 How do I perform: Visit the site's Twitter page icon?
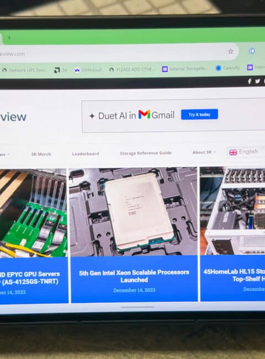coord(257,81)
